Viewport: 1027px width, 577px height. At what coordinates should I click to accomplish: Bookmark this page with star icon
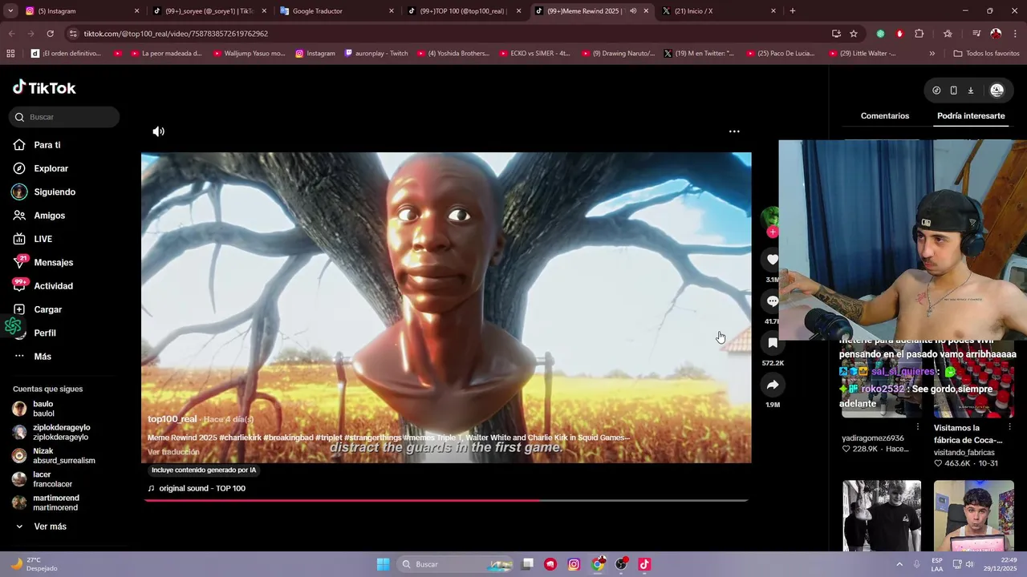[854, 34]
